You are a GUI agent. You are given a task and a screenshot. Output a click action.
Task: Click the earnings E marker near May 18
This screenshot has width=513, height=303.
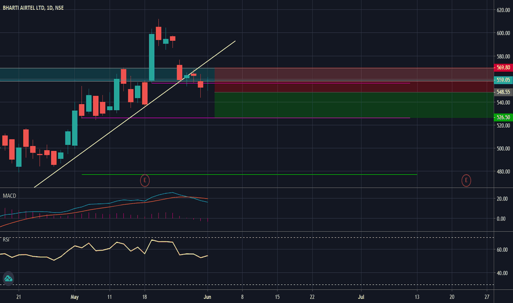[145, 181]
